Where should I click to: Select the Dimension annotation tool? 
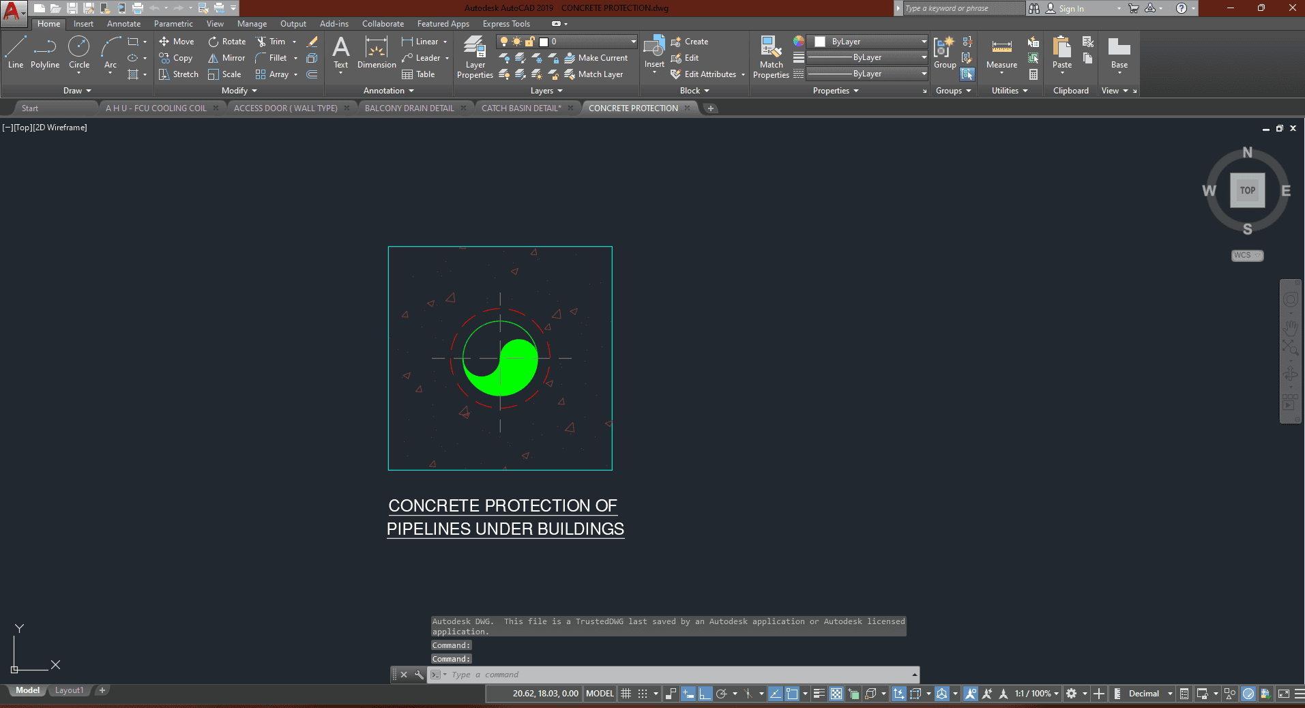coord(376,53)
